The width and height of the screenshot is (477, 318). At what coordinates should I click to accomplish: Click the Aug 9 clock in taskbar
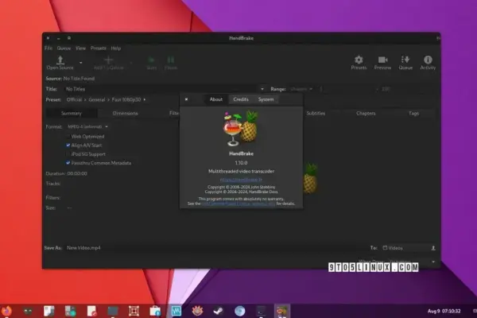[x=444, y=311]
